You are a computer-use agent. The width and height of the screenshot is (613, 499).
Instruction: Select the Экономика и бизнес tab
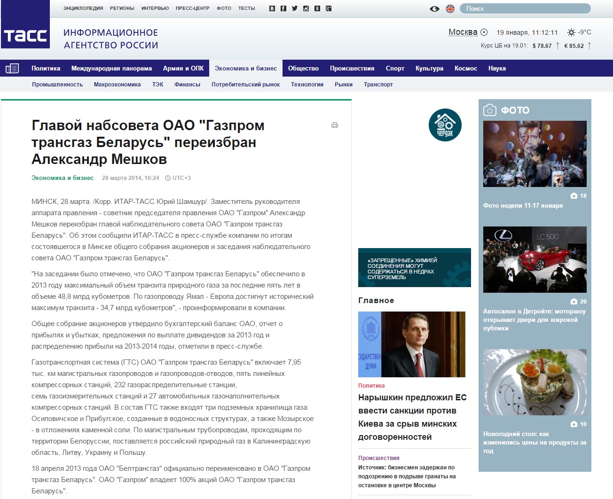(246, 69)
